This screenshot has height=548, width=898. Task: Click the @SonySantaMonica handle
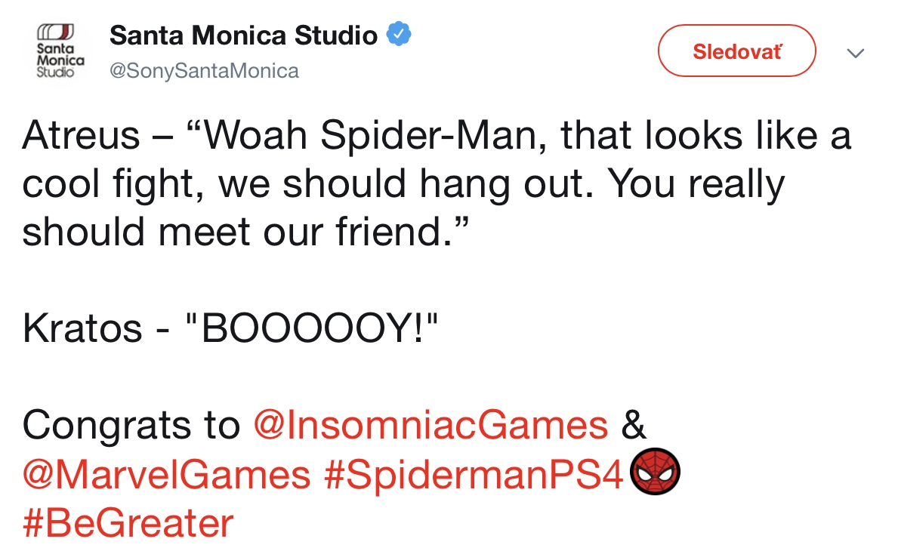click(x=204, y=71)
